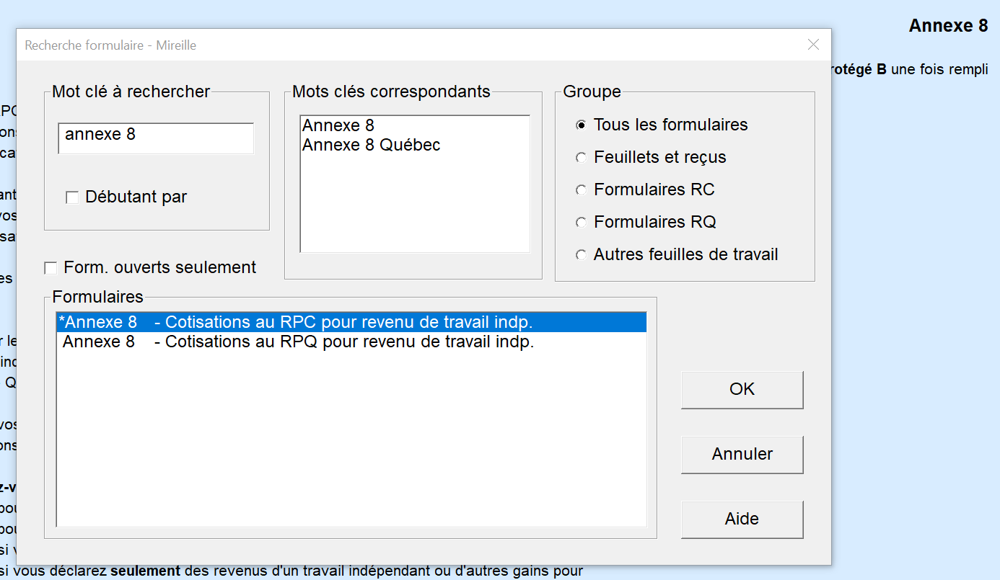Enable the Débutant par checkbox
Image resolution: width=1000 pixels, height=580 pixels.
(72, 197)
